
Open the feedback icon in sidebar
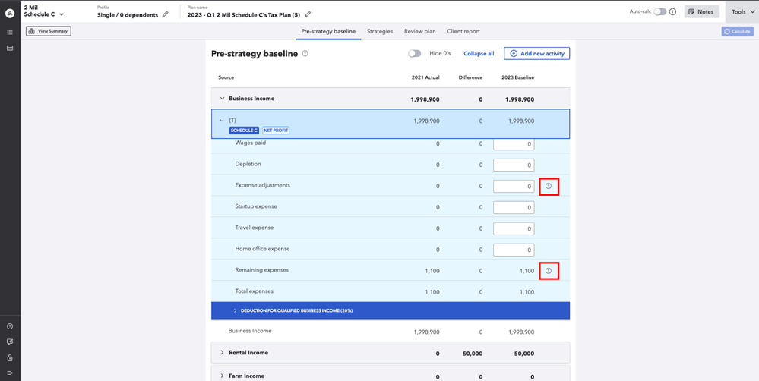tap(10, 342)
